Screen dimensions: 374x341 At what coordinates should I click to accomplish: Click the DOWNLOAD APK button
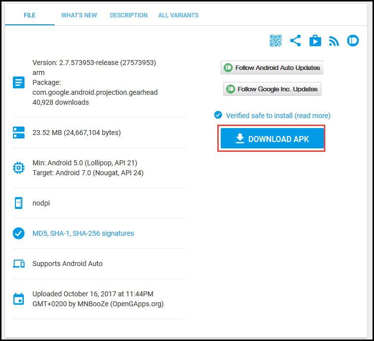click(x=272, y=138)
